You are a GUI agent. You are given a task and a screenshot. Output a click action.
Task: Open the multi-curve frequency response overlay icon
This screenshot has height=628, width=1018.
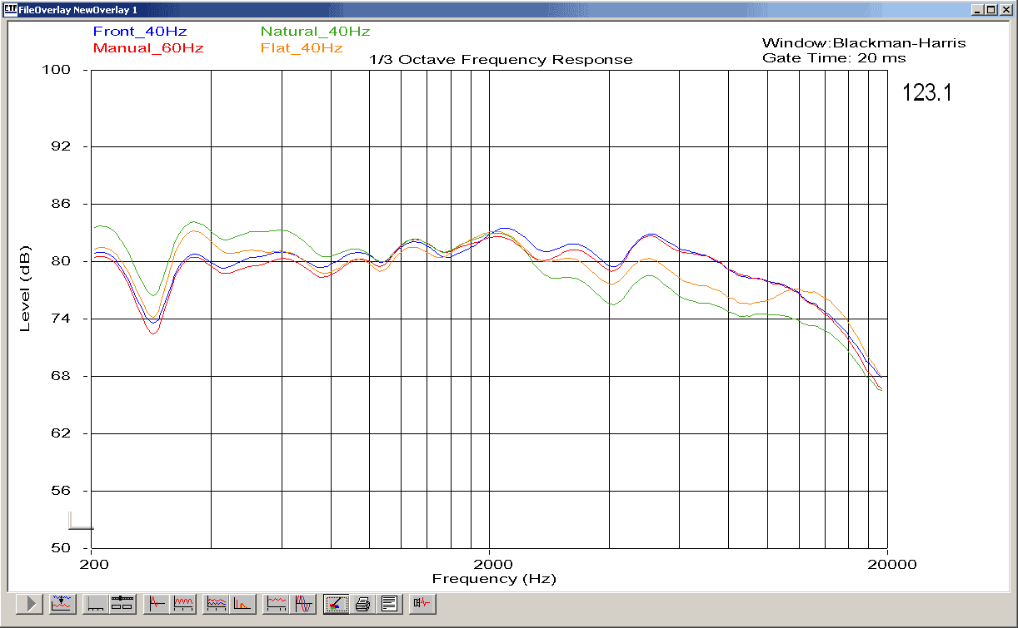217,604
